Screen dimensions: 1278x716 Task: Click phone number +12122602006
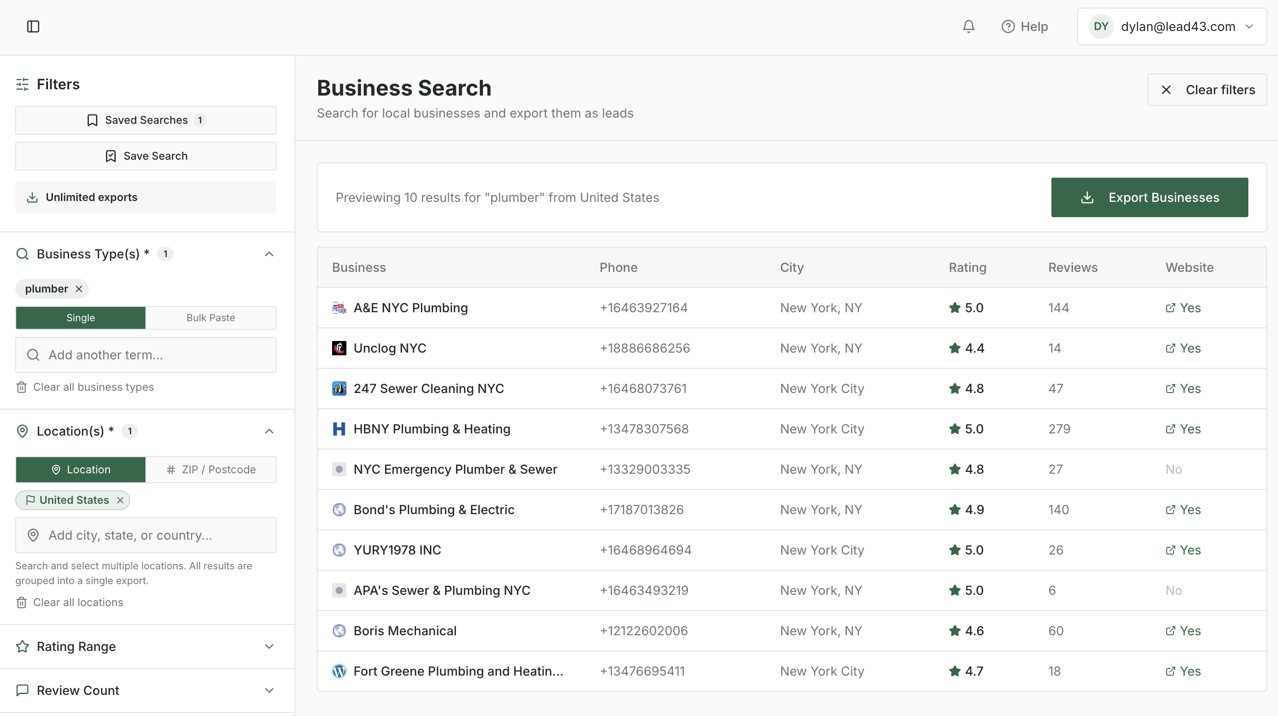(x=643, y=631)
